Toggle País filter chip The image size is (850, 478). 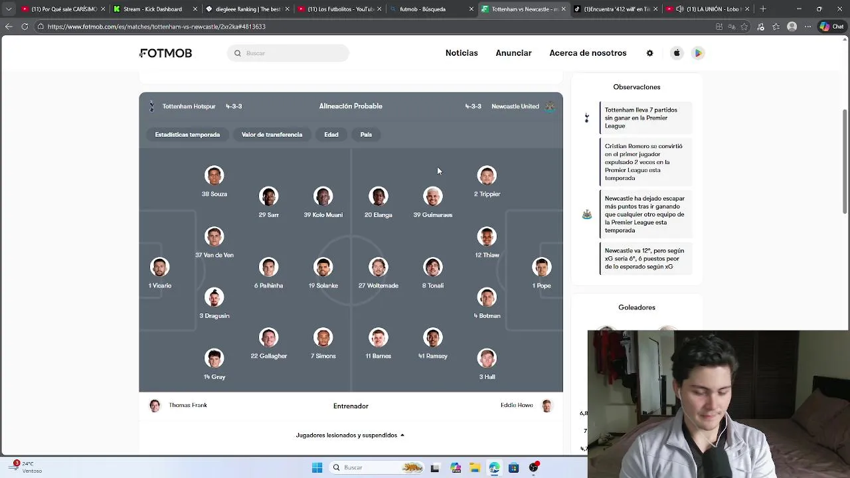(366, 135)
